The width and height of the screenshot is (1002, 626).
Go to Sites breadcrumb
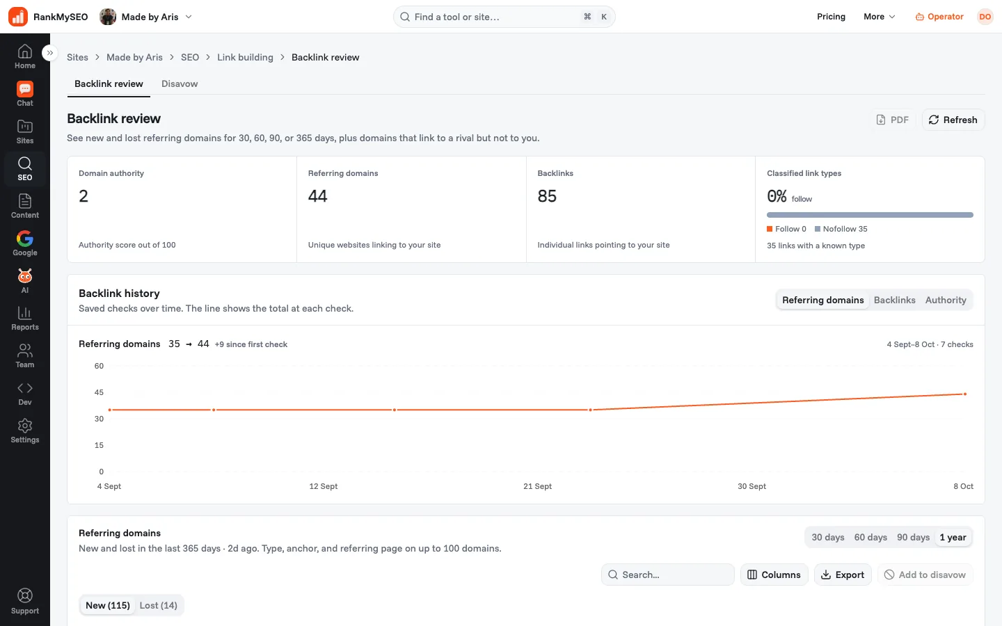pyautogui.click(x=77, y=57)
